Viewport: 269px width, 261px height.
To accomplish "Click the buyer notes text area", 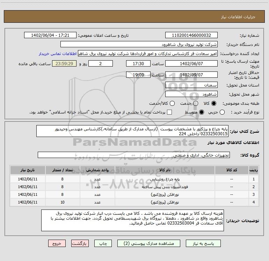I will tap(132, 220).
